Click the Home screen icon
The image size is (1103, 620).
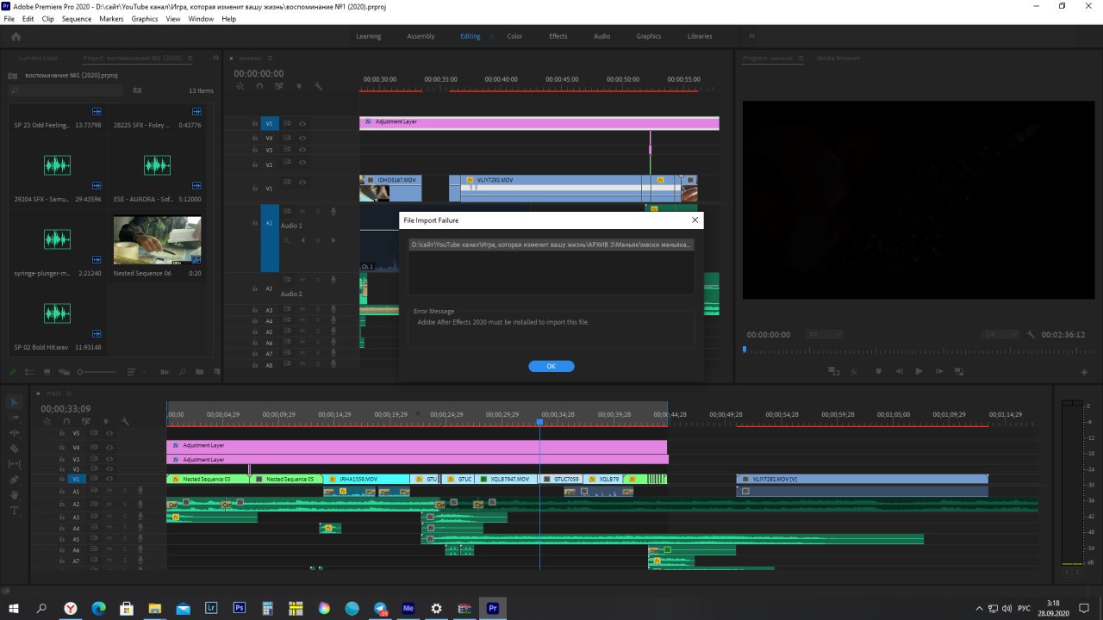tap(16, 36)
